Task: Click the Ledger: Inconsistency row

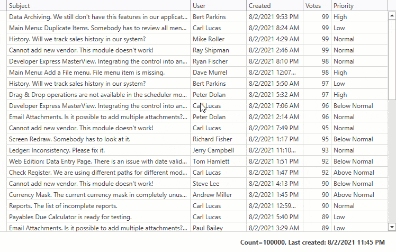Action: click(98, 150)
